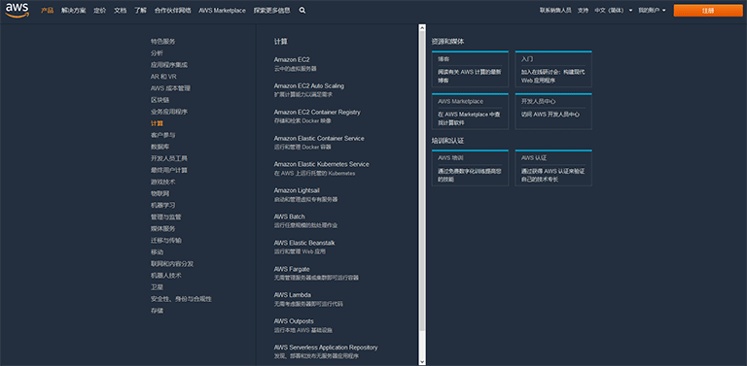
Task: Open the search magnifier icon
Action: (x=302, y=11)
